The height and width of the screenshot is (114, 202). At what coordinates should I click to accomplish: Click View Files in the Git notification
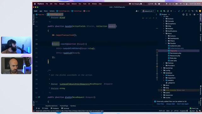(x=160, y=104)
